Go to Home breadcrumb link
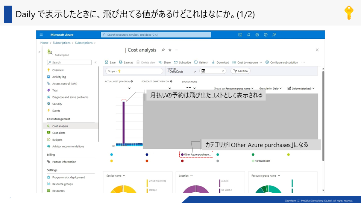The width and height of the screenshot is (361, 203). point(44,43)
